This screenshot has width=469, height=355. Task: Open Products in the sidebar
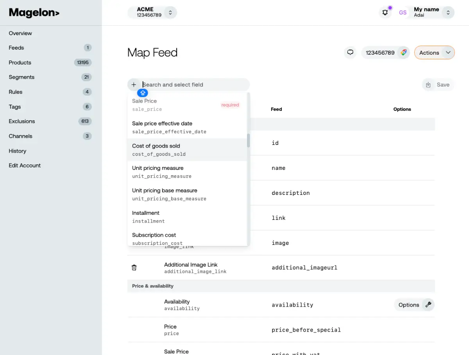pyautogui.click(x=20, y=62)
